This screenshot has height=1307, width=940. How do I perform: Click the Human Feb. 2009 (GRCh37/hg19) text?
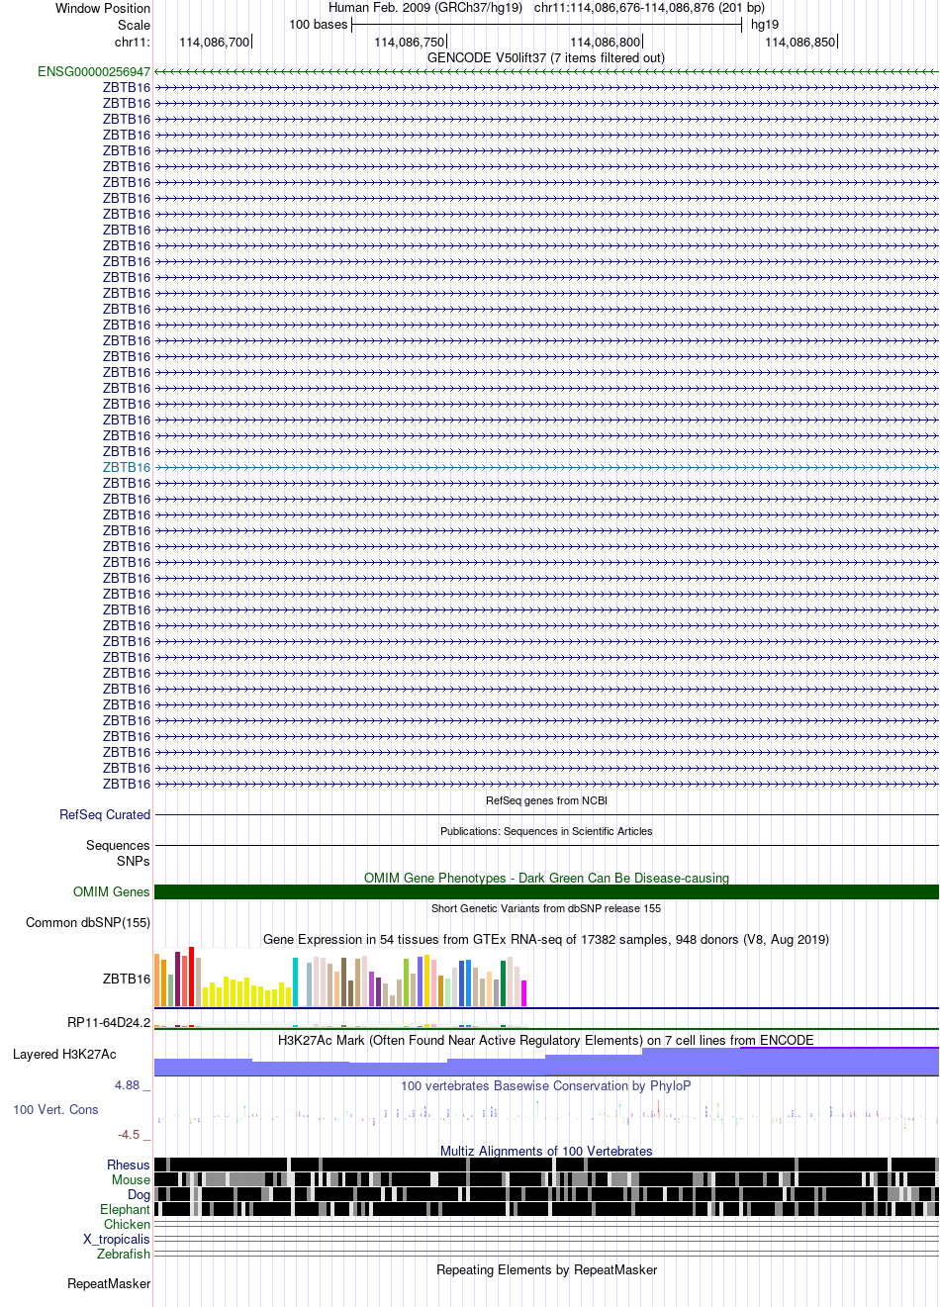[425, 8]
